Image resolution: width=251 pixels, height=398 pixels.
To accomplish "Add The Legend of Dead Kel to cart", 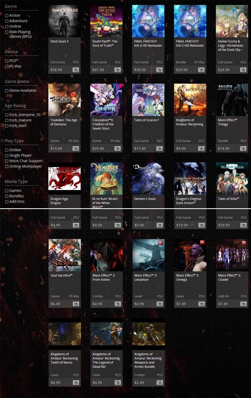I will point(118,383).
